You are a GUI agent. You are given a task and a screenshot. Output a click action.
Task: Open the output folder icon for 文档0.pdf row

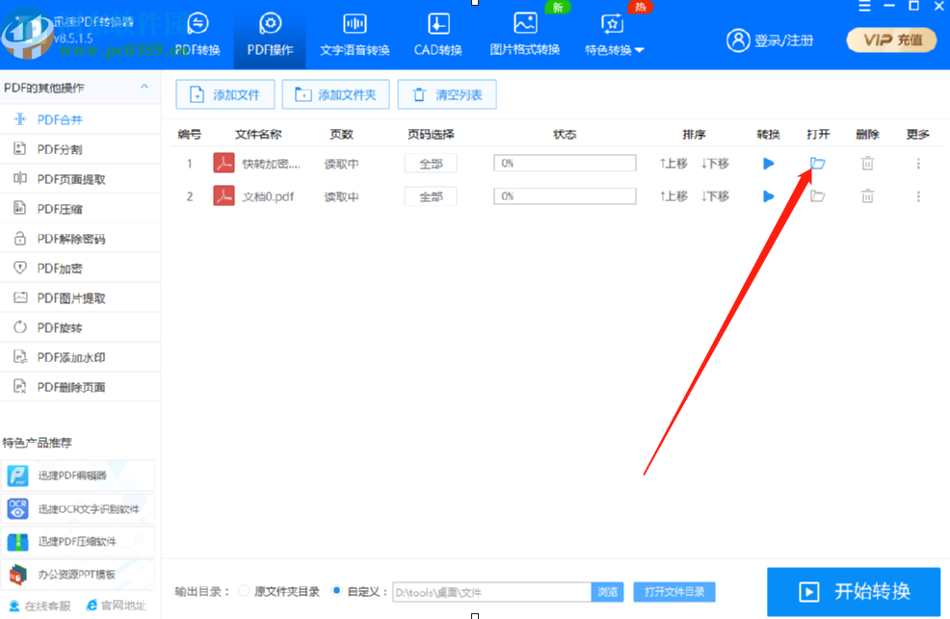pos(817,195)
